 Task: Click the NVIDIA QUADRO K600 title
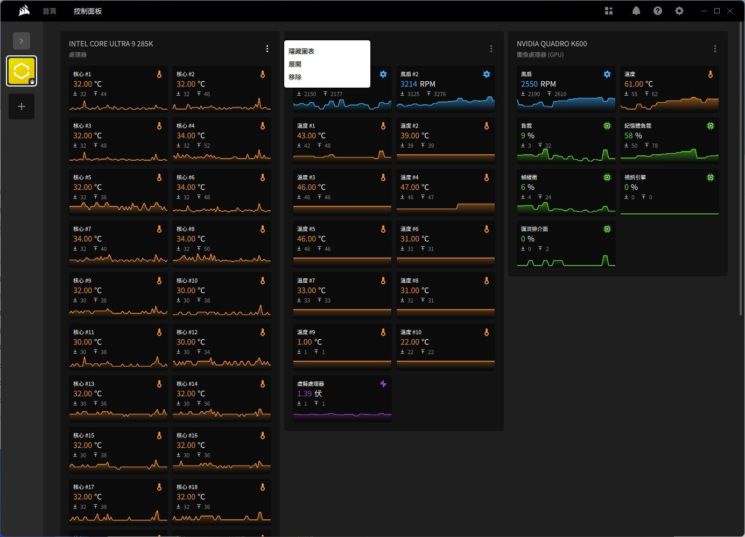[x=552, y=44]
